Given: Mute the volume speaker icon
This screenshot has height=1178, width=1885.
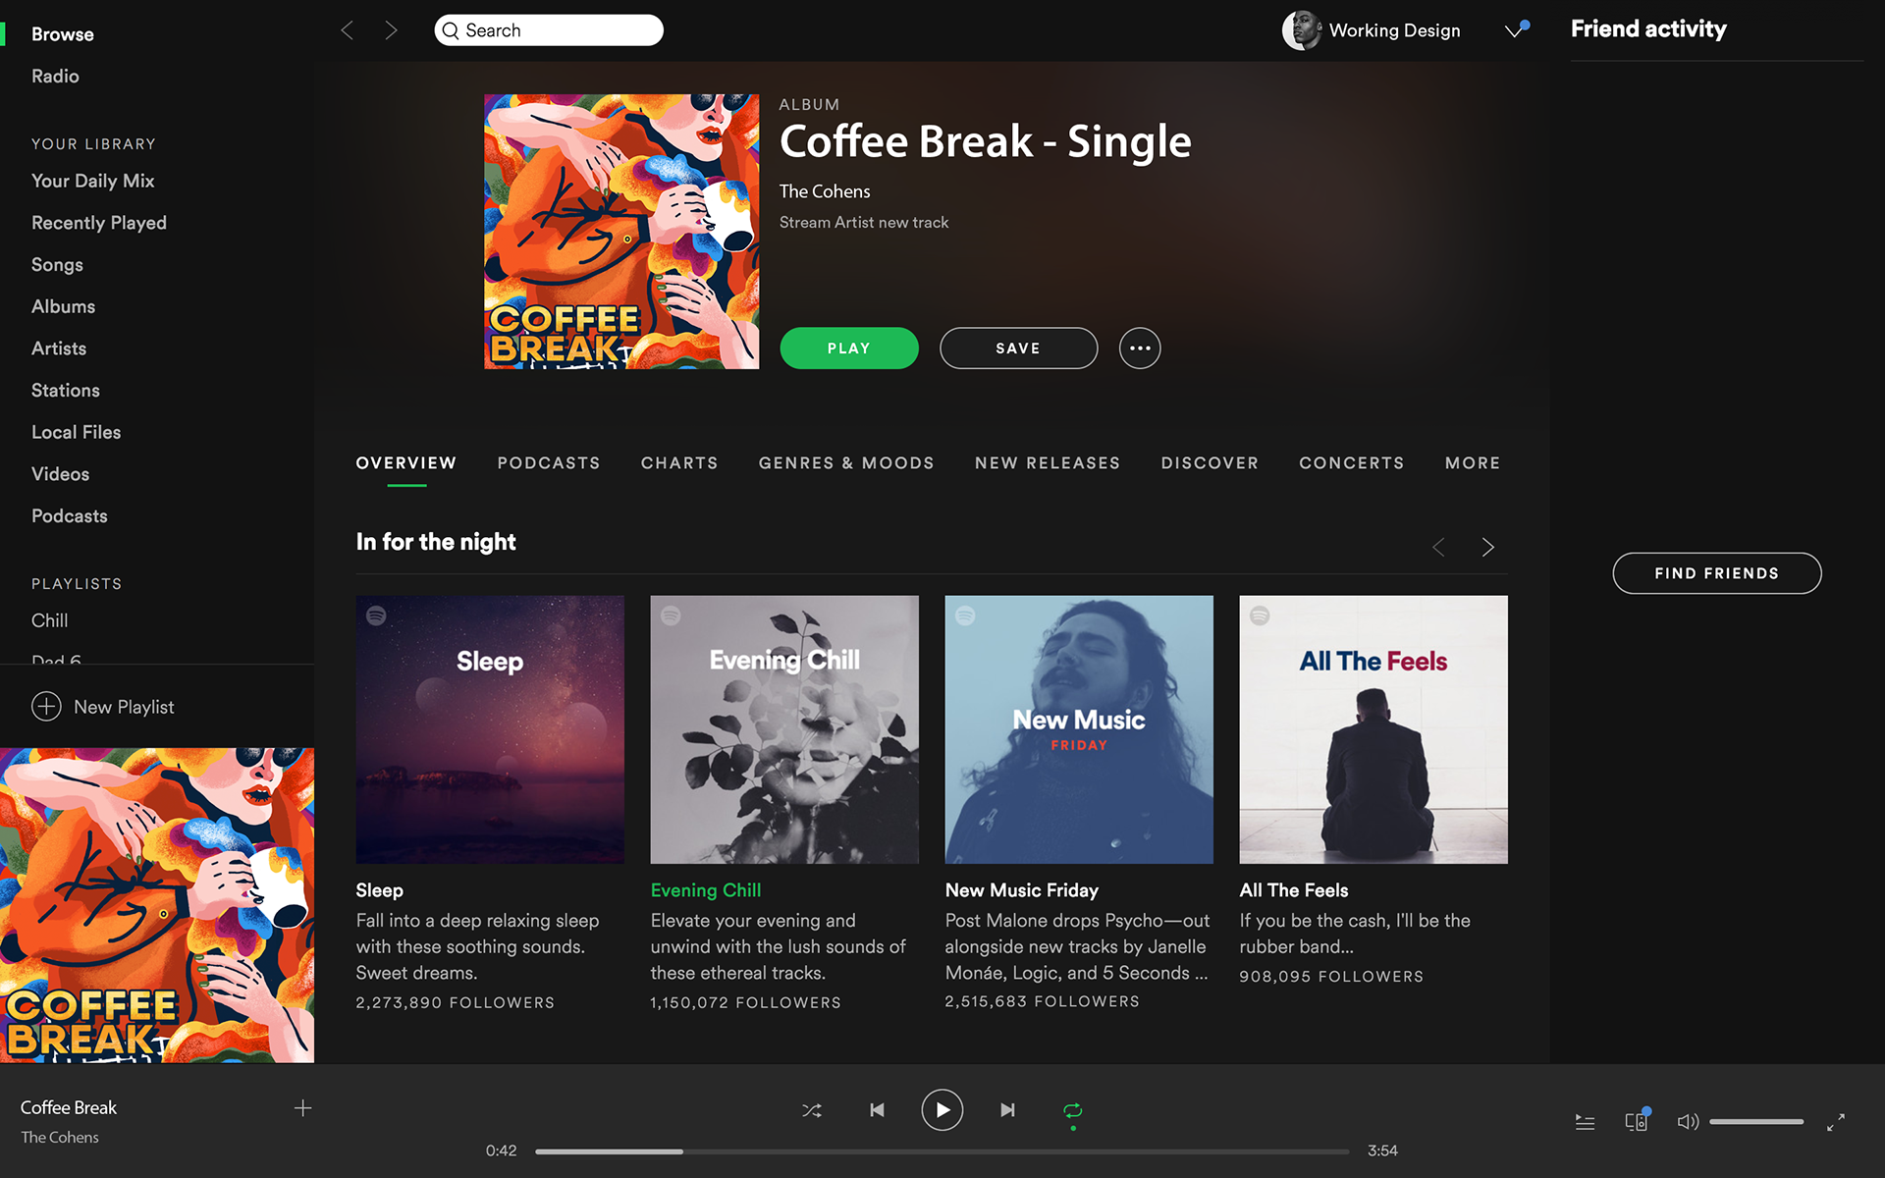Looking at the screenshot, I should [1688, 1121].
